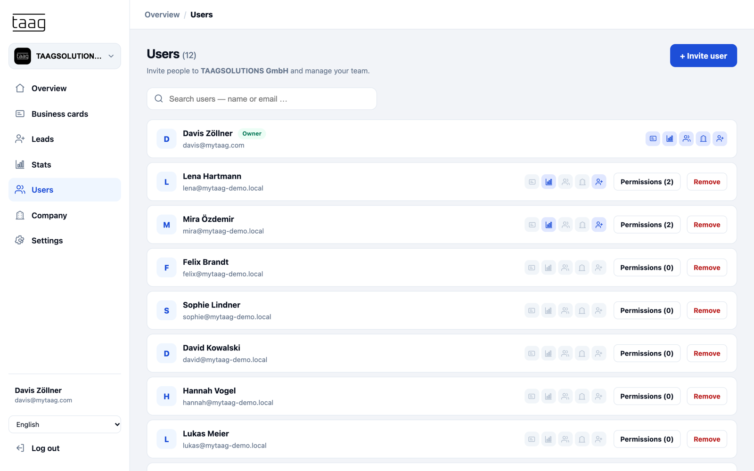Select Users in the sidebar

[65, 190]
